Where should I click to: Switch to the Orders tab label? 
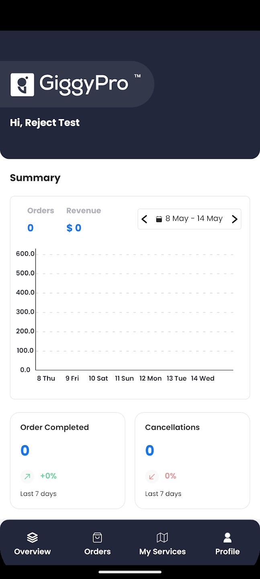(97, 552)
